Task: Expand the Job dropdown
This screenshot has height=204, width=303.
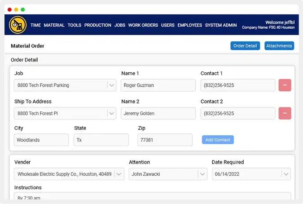Action: pos(111,85)
